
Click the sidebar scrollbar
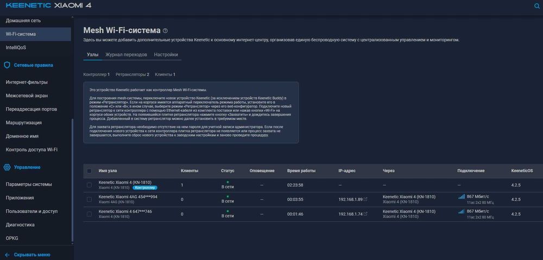click(72, 180)
